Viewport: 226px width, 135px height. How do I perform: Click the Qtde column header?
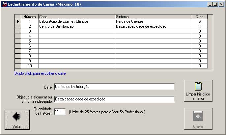(200, 16)
